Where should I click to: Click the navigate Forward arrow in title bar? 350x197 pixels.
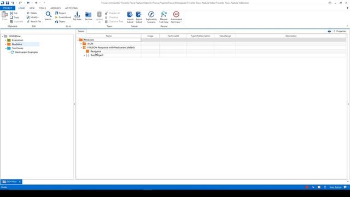pos(36,3)
